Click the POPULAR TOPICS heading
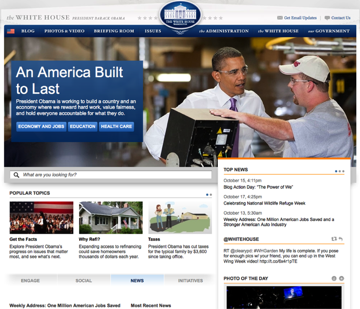The height and width of the screenshot is (309, 360). 30,193
